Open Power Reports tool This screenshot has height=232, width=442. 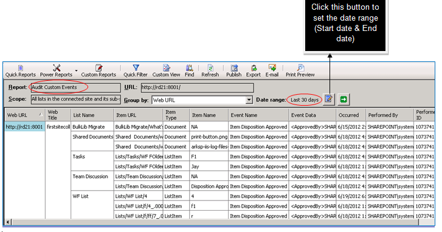(x=56, y=71)
